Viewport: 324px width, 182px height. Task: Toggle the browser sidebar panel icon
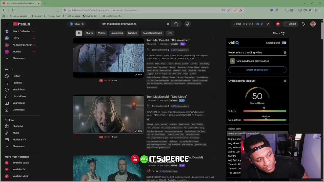pos(300,10)
